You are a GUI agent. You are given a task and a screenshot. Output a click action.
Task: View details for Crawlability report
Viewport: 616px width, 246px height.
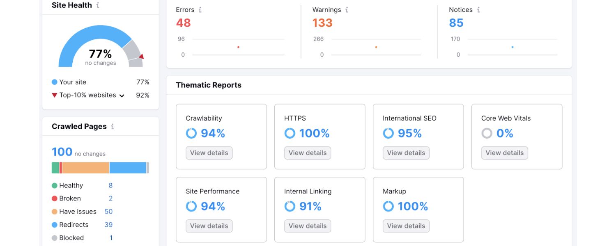tap(209, 153)
